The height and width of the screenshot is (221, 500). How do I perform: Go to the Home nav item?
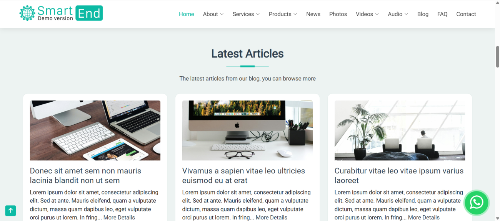tap(187, 14)
